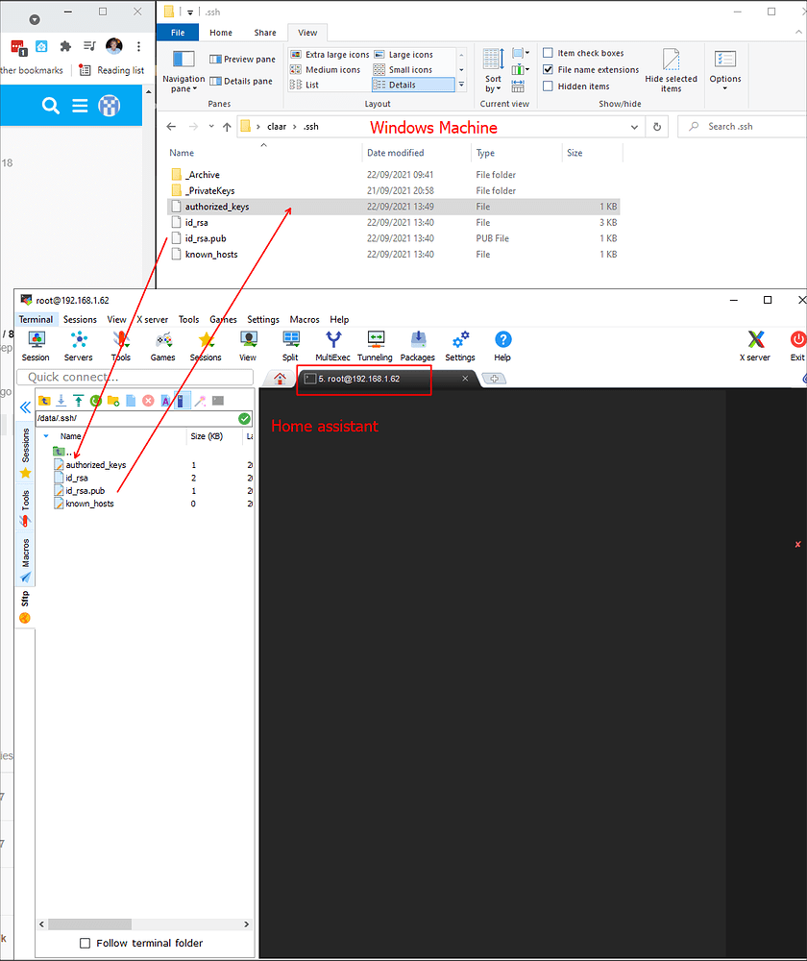Create a new folder via the Sftp toolbar
Viewport: 807px width, 961px height.
click(112, 400)
